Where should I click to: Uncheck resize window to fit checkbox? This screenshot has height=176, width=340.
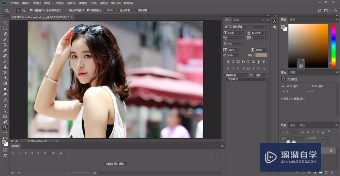31,11
